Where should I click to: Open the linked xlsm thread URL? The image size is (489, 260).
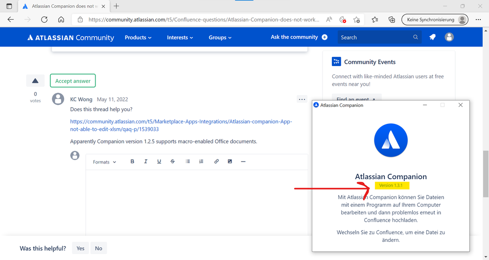[181, 125]
